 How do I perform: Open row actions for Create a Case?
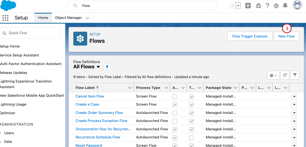pyautogui.click(x=294, y=105)
